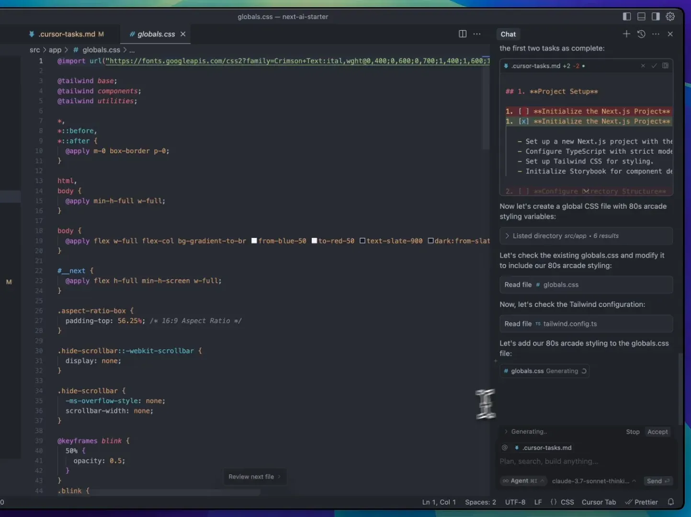
Task: Close the globals.css tab
Action: click(x=183, y=34)
